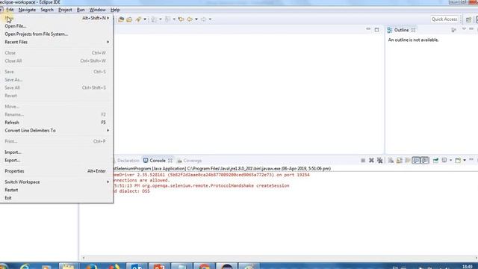The height and width of the screenshot is (269, 478).
Task: Choose Import... from the File menu
Action: coord(57,152)
